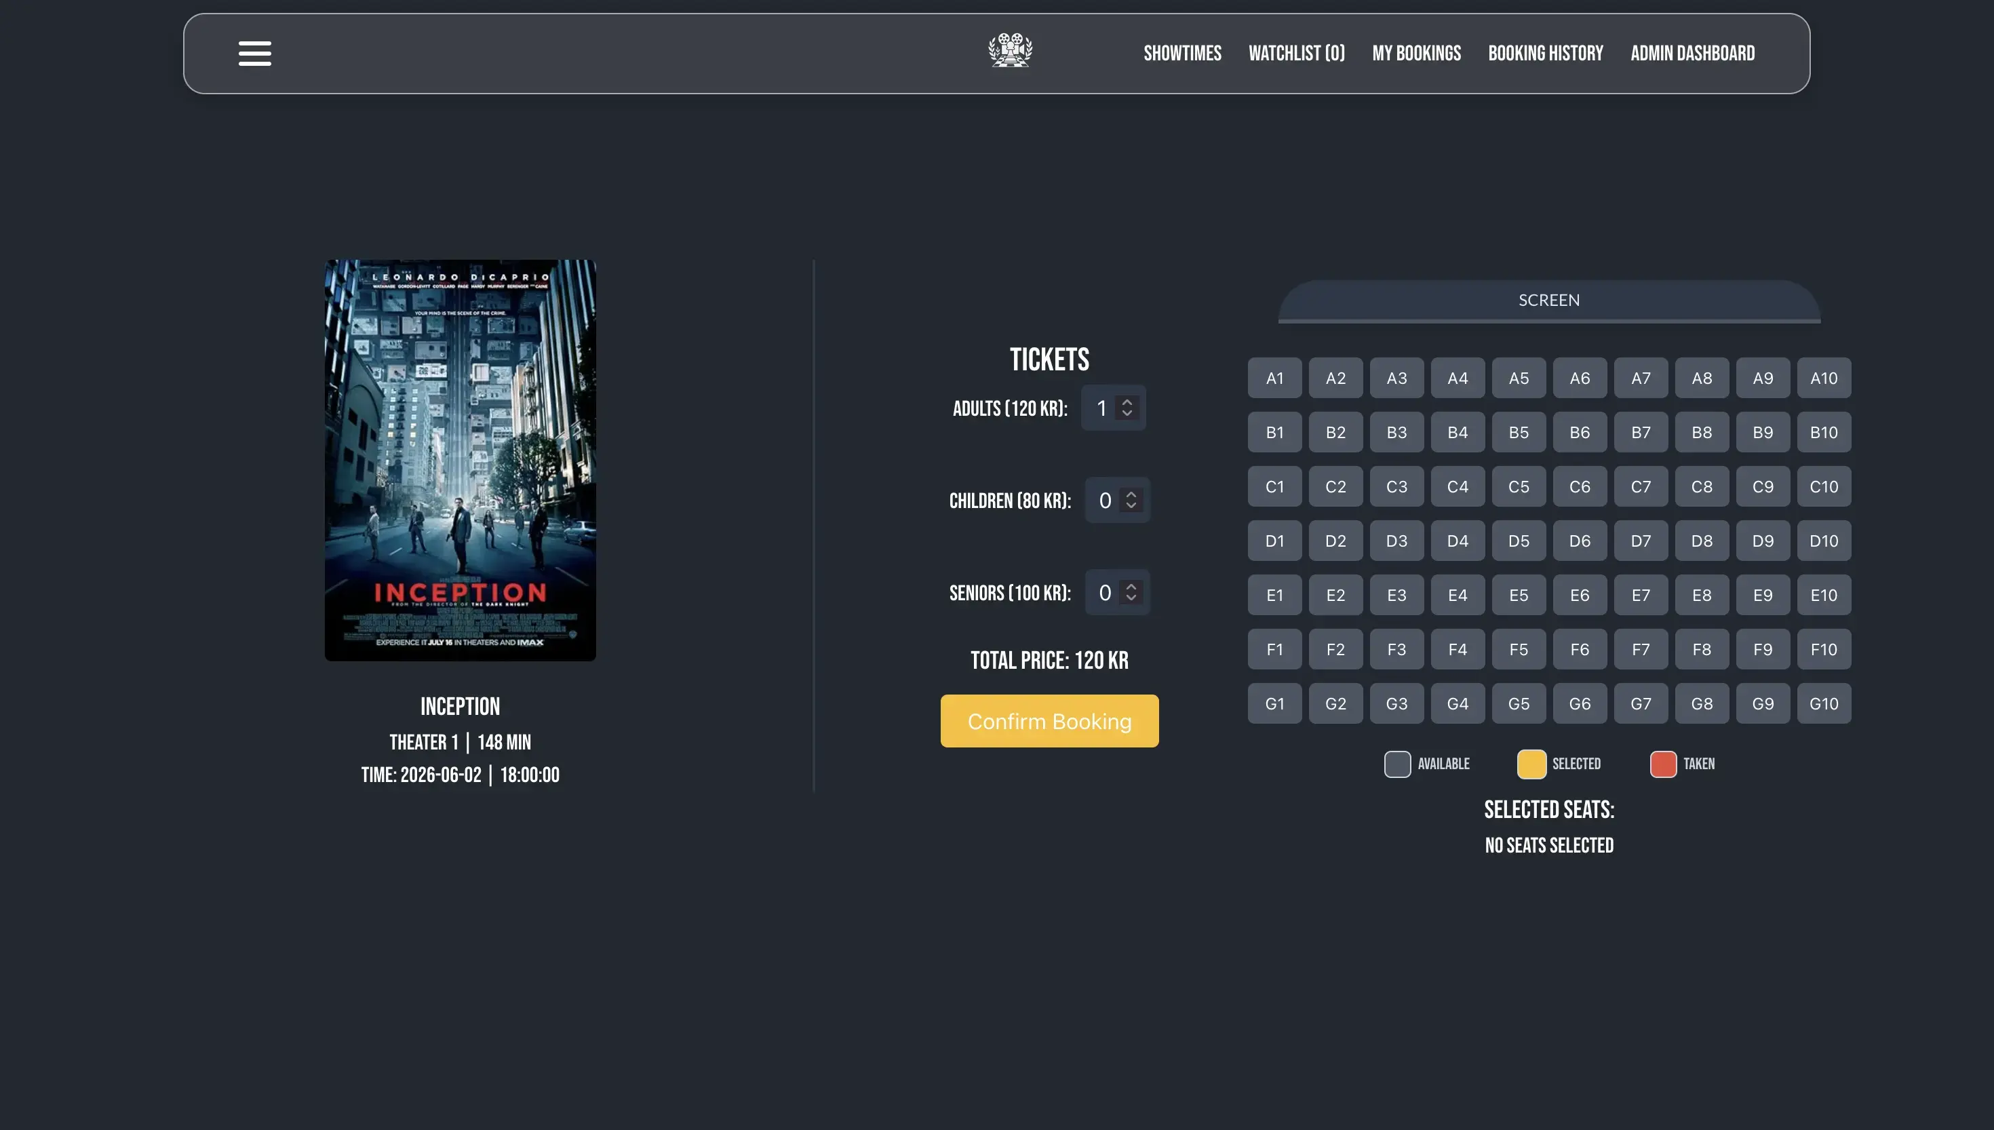Pick seat E10
The image size is (1994, 1130).
(1823, 596)
